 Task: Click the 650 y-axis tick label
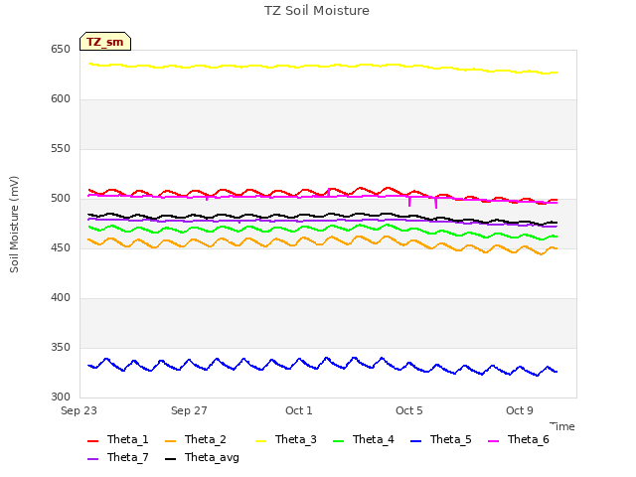click(61, 49)
